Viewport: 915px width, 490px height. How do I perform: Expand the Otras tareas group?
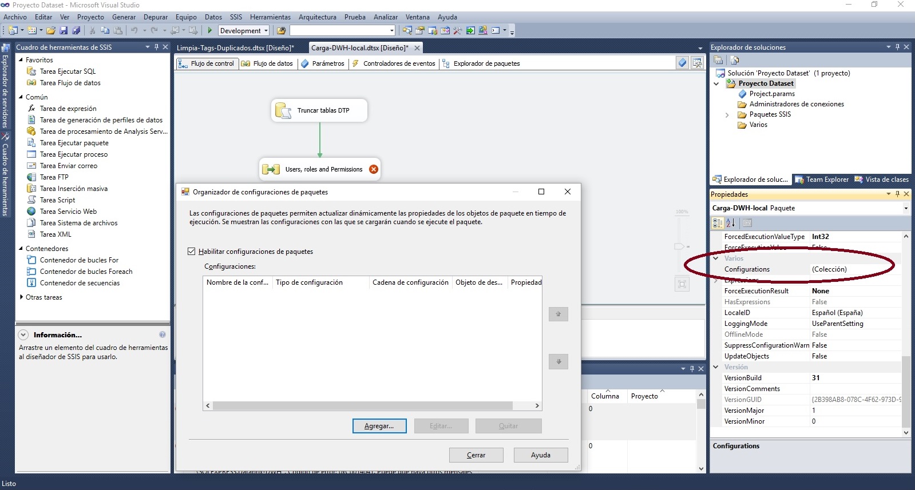pyautogui.click(x=21, y=297)
